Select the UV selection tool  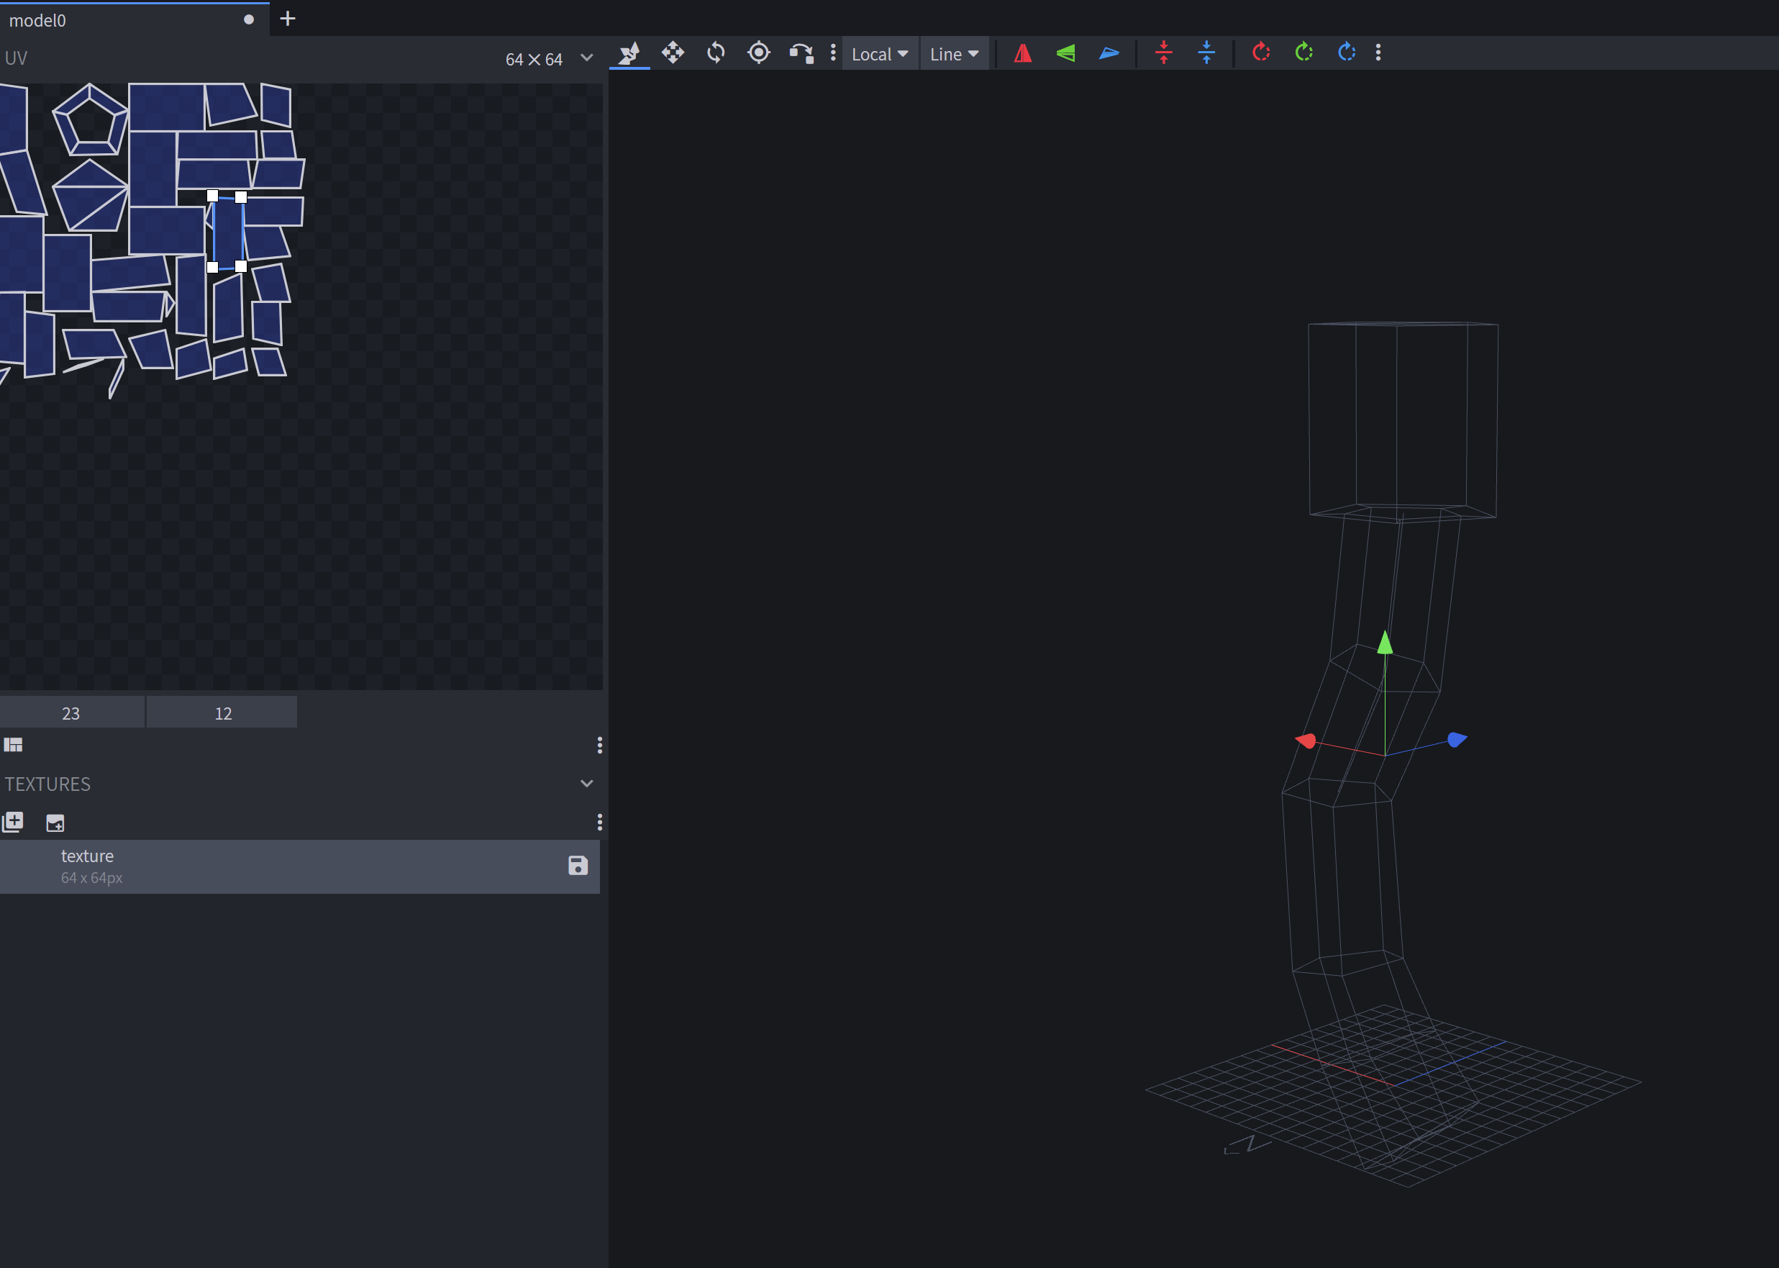point(629,53)
